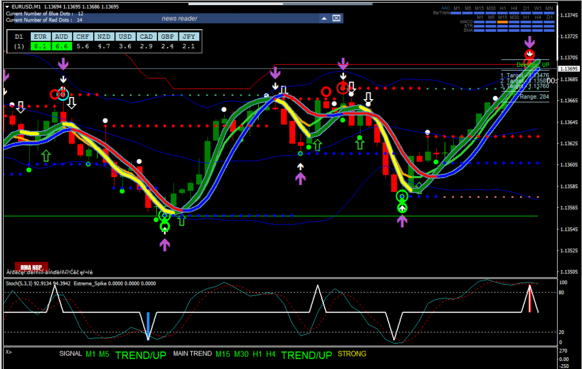This screenshot has height=369, width=582.
Task: Close the news reader panel
Action: tap(336, 18)
